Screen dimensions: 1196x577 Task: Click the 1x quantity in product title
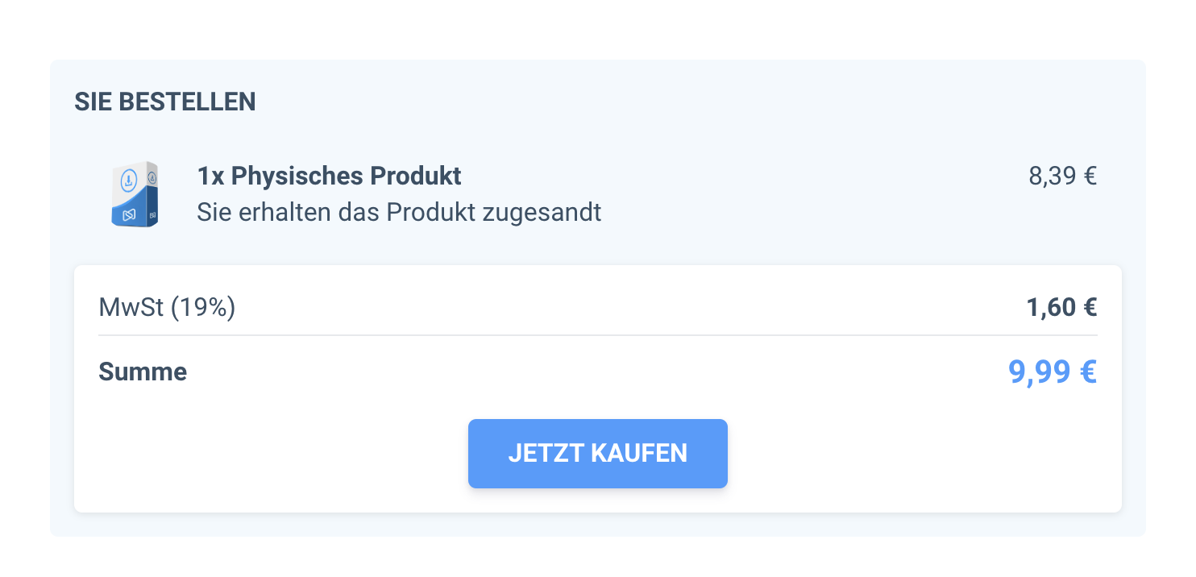[210, 176]
